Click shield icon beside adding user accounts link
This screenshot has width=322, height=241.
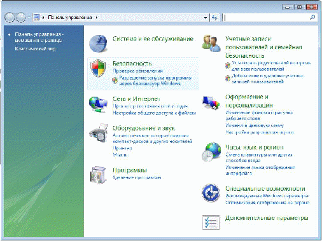pyautogui.click(x=228, y=78)
